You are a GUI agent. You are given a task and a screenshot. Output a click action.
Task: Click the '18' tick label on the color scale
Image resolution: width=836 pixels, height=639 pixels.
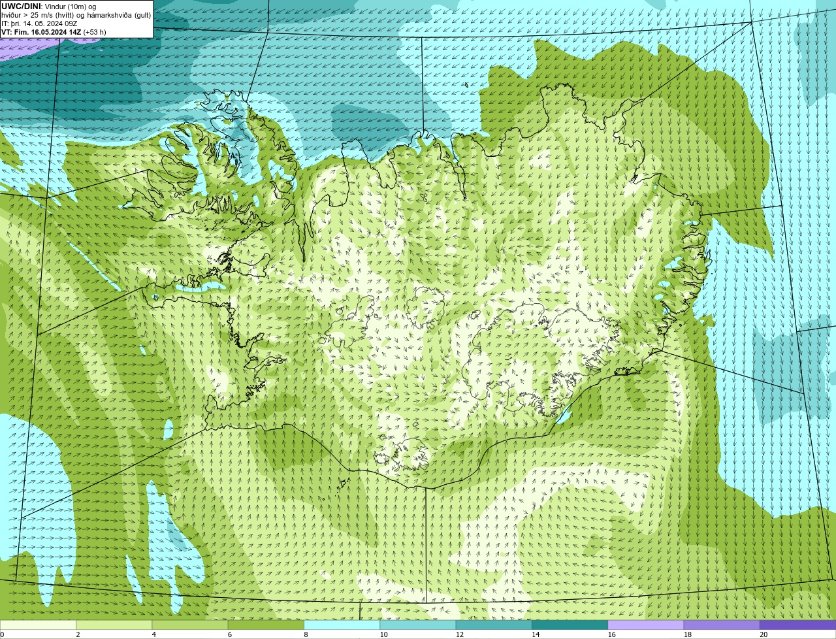click(688, 634)
